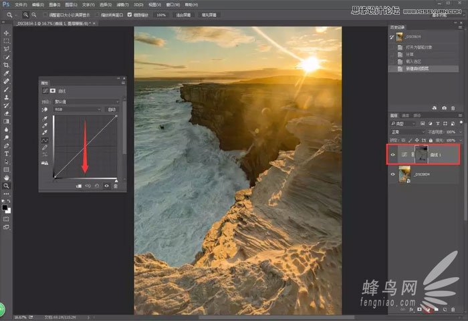Select the Brush tool
The height and width of the screenshot is (321, 468).
[6, 89]
